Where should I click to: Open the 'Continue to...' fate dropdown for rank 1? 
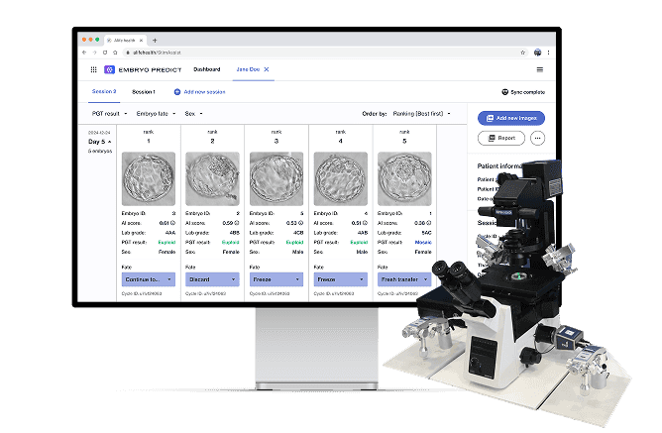[149, 279]
